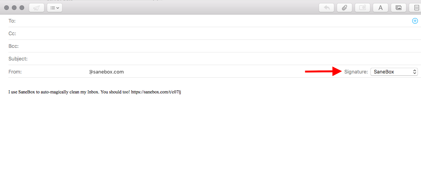Viewport: 421px width, 191px height.
Task: Open the Photo Browser icon
Action: tap(398, 8)
